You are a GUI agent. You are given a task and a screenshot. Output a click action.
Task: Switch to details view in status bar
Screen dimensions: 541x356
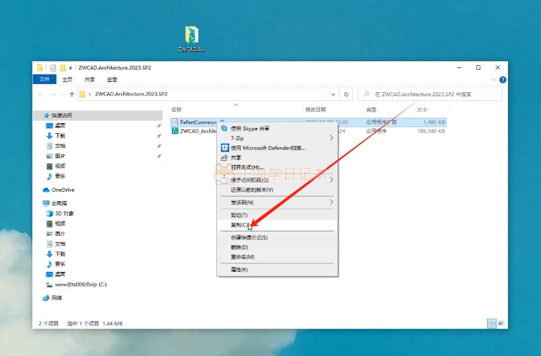pyautogui.click(x=492, y=323)
